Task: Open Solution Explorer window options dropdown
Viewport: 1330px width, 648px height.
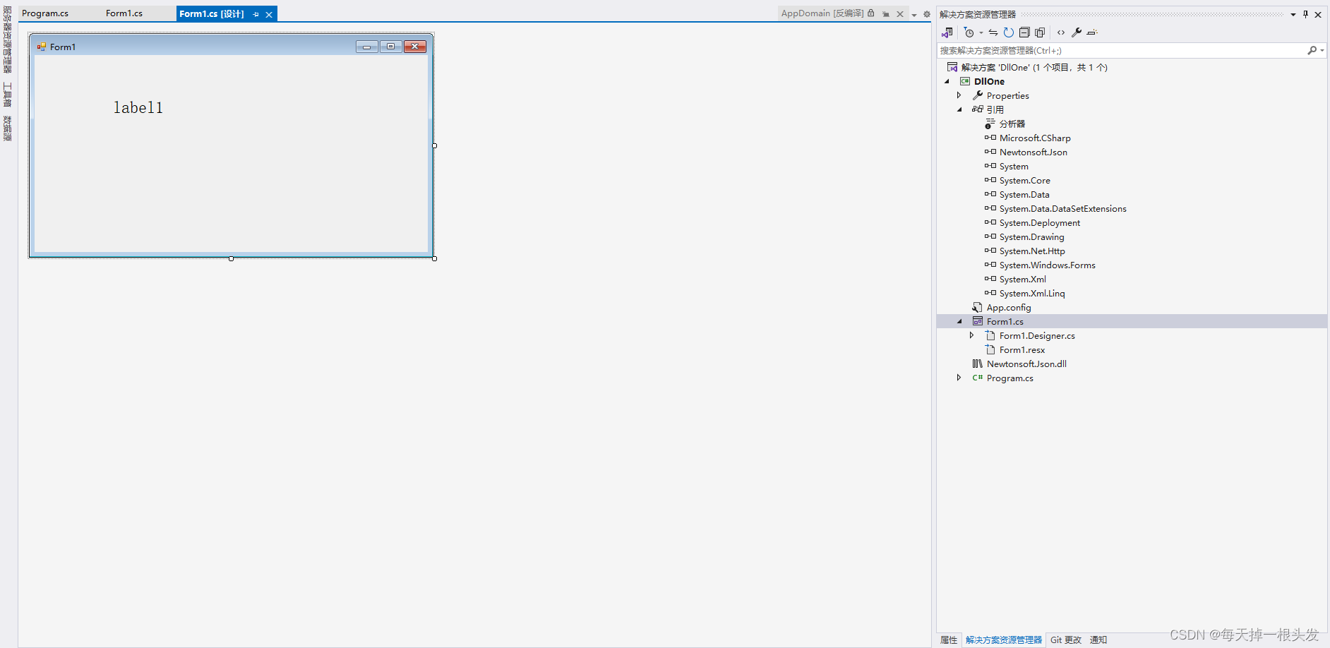Action: [1293, 14]
